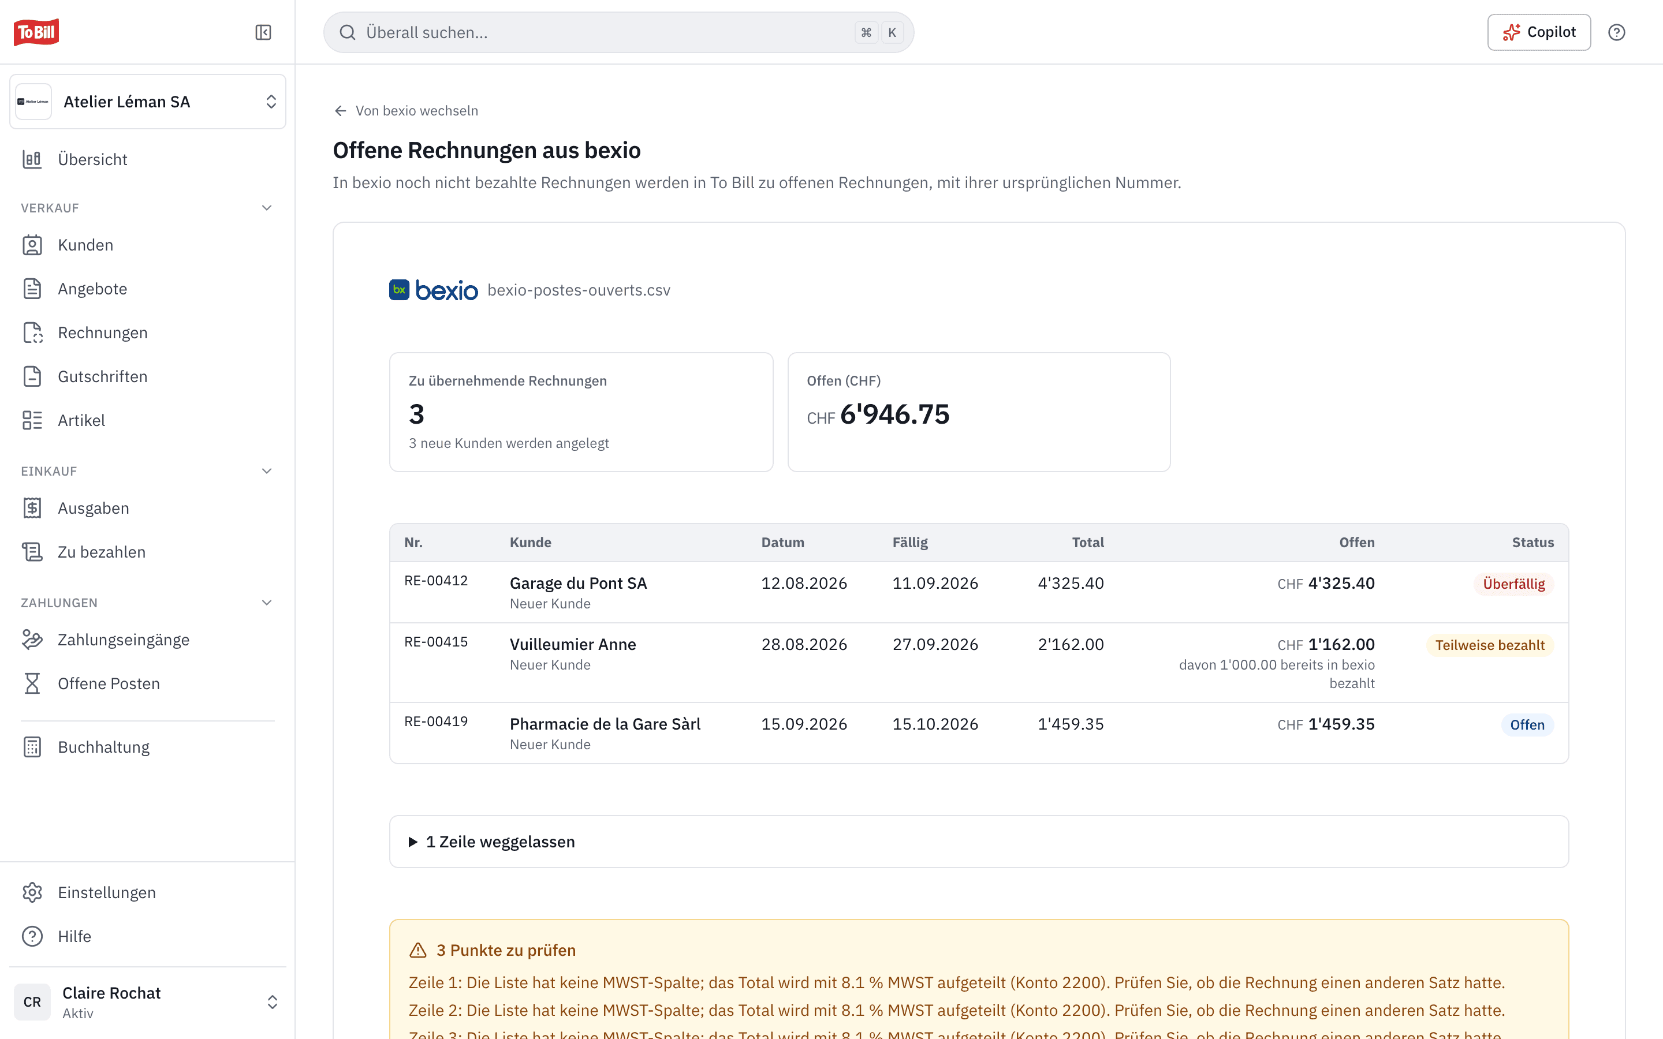Select customer Vuilleumier Anne

tap(572, 645)
